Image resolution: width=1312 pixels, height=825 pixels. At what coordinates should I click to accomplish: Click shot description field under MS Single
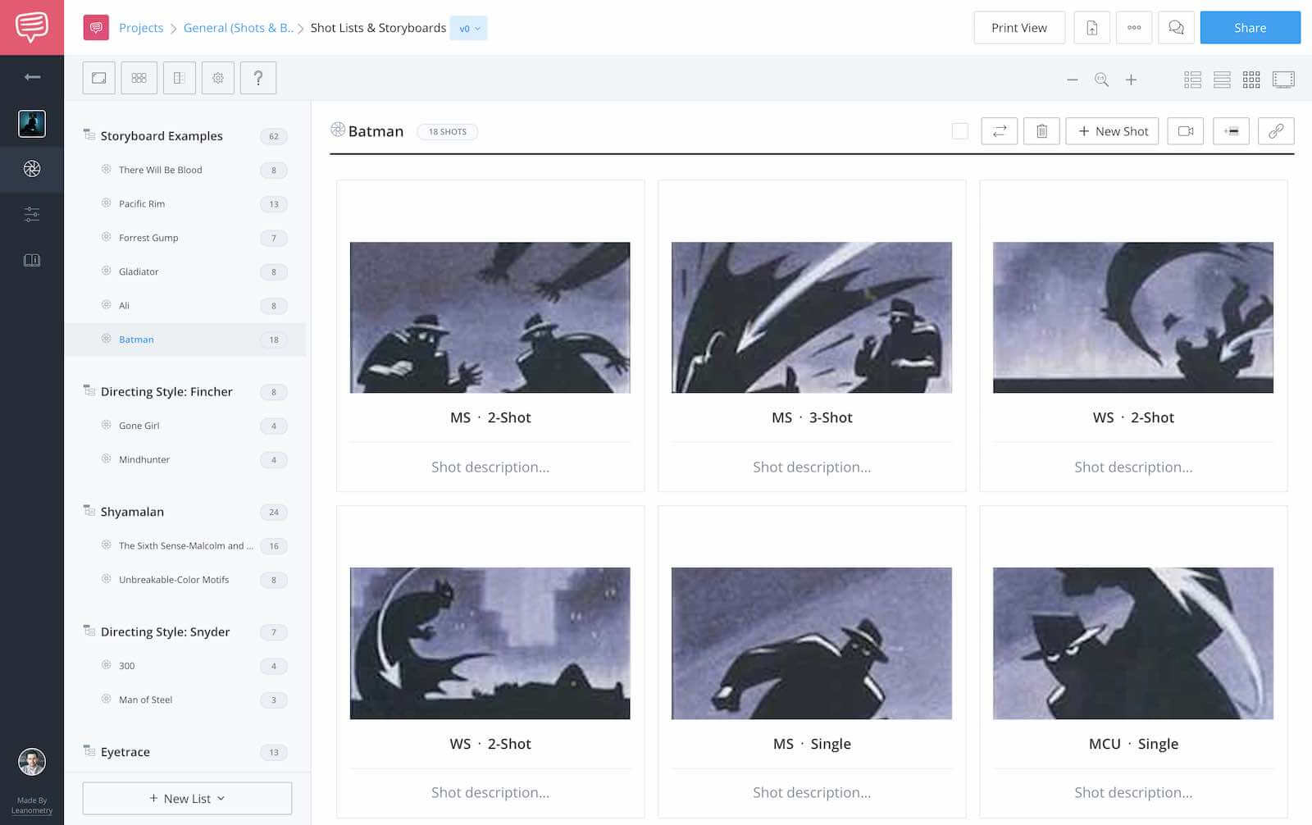click(x=812, y=793)
